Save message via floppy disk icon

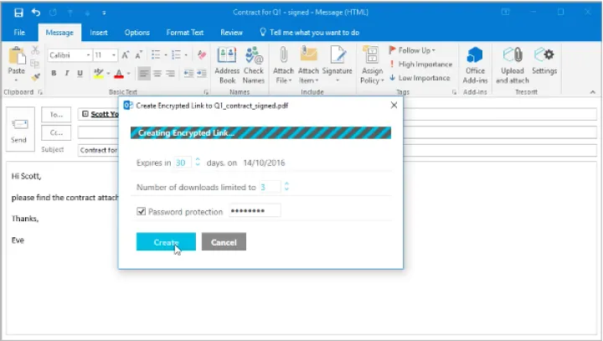(x=18, y=12)
